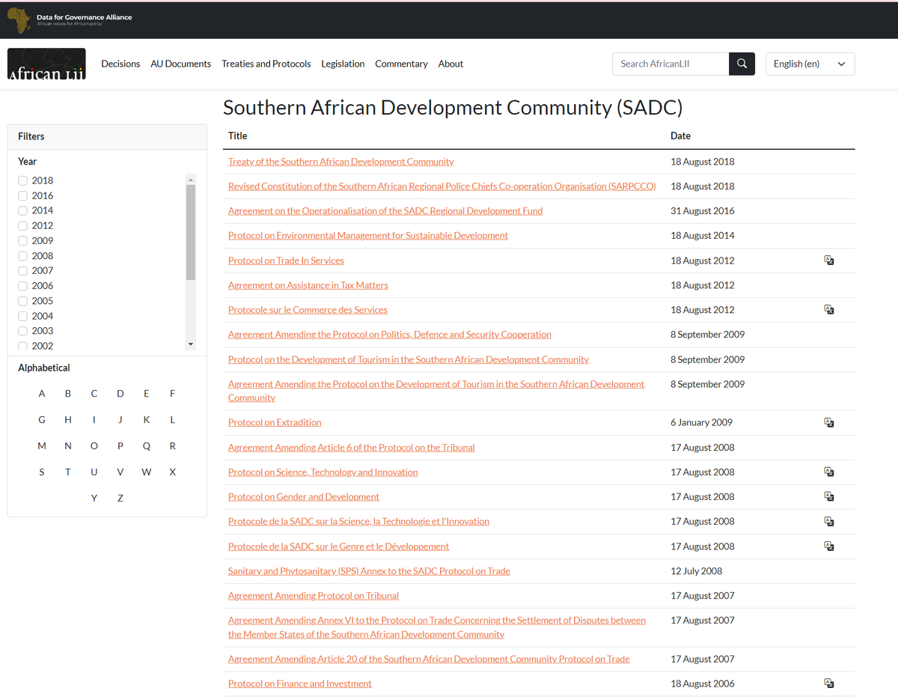Open Treaty of the Southern African Development Community

point(341,162)
